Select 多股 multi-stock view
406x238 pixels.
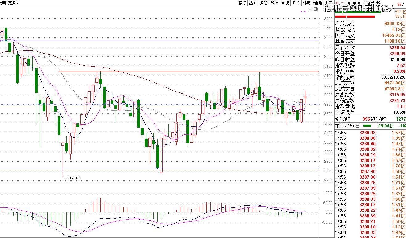(263, 3)
